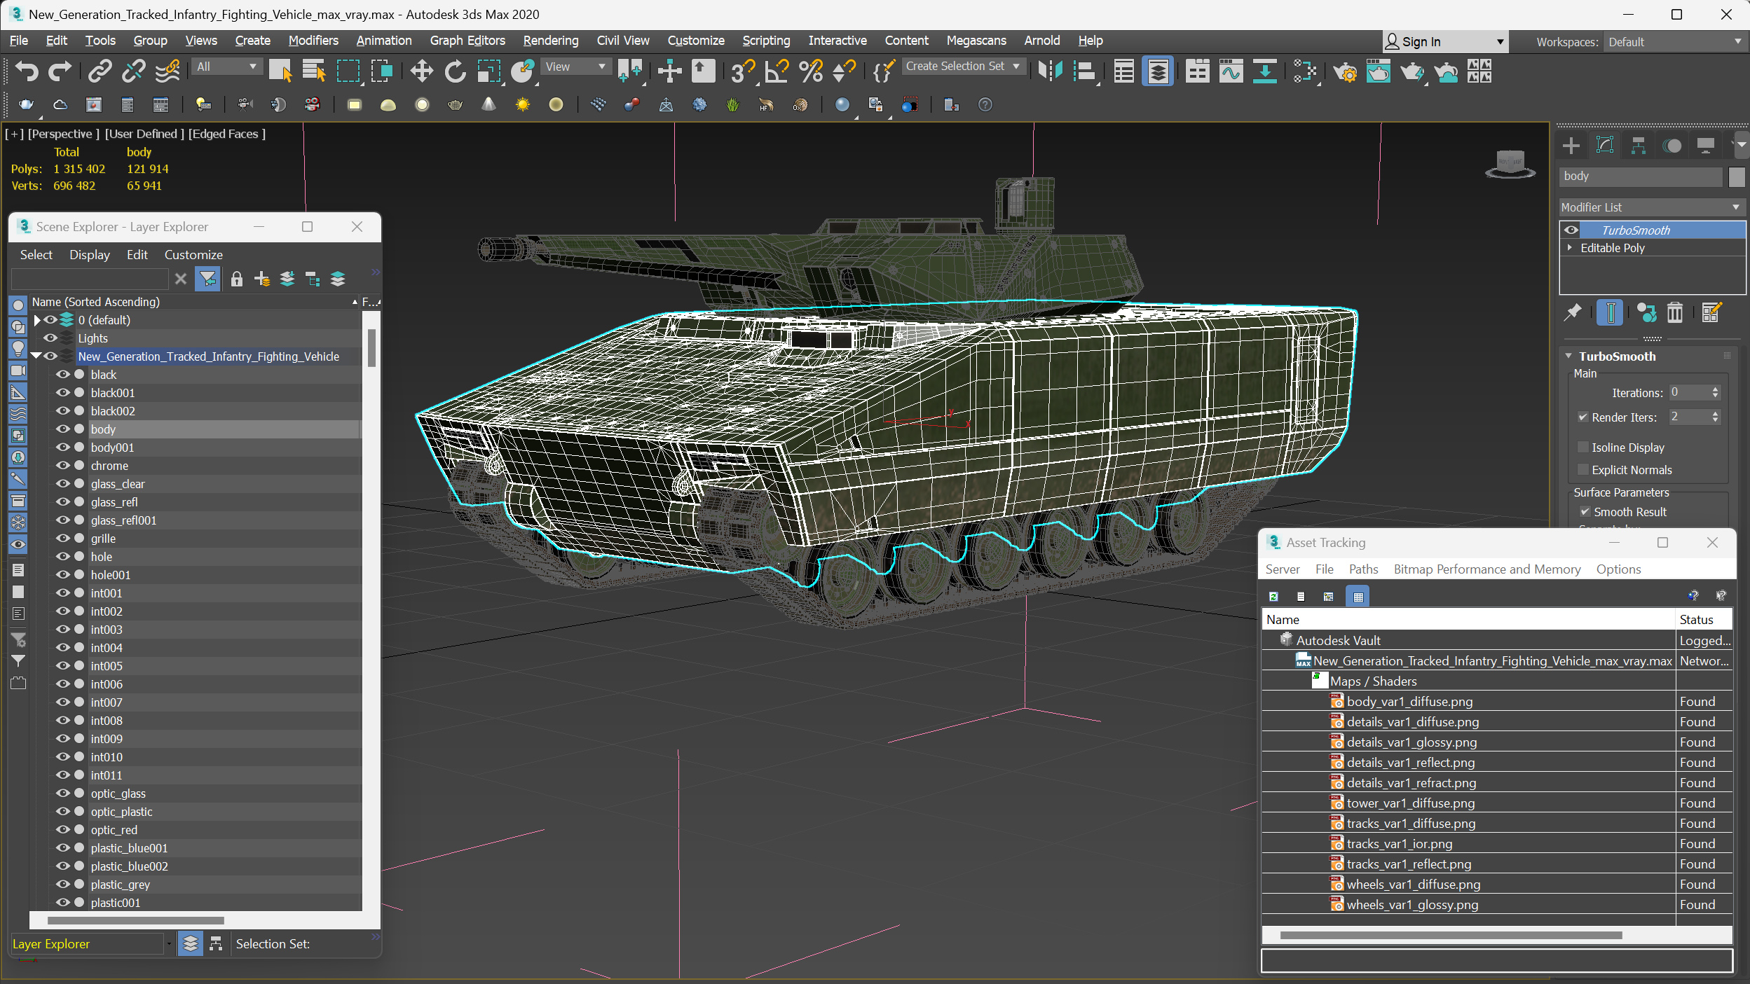Collapse the TurboSmooth rollout
The width and height of the screenshot is (1750, 984).
1569,356
